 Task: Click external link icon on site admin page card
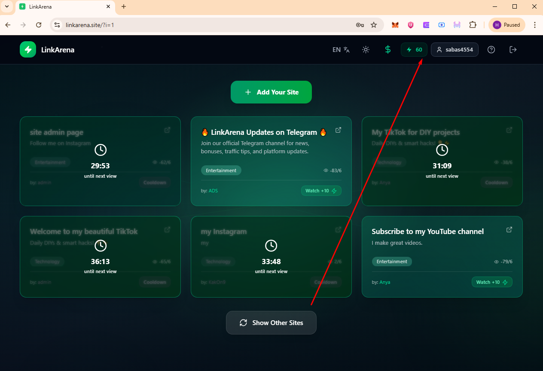coord(167,130)
